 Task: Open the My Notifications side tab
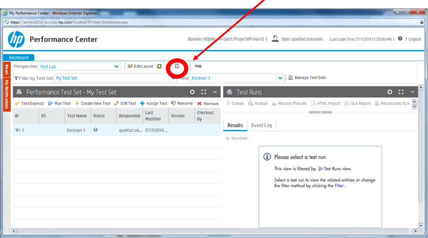(x=6, y=94)
